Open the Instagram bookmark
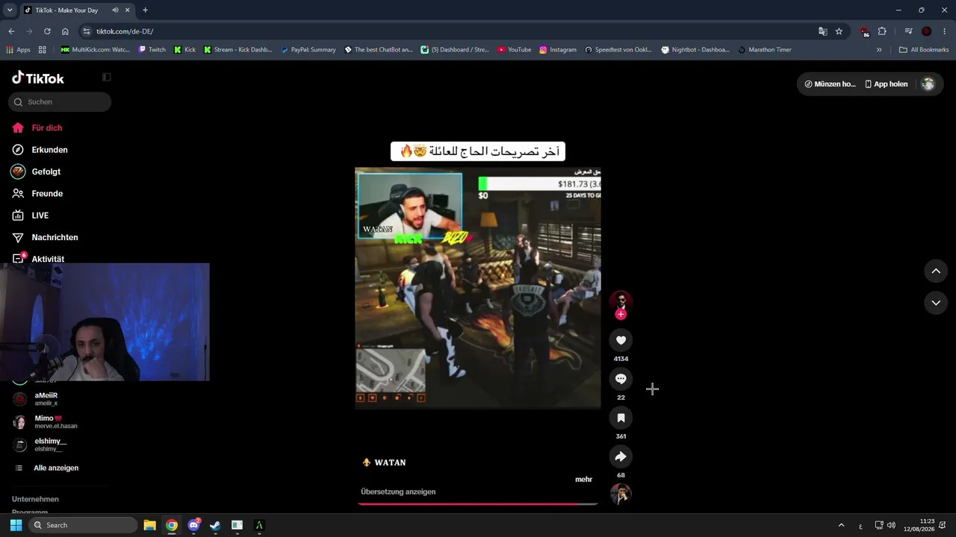The image size is (956, 537). coord(557,50)
